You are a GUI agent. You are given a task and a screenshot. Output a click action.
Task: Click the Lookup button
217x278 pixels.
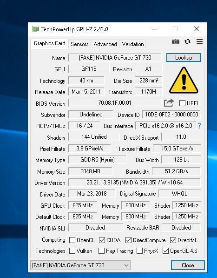tap(184, 58)
